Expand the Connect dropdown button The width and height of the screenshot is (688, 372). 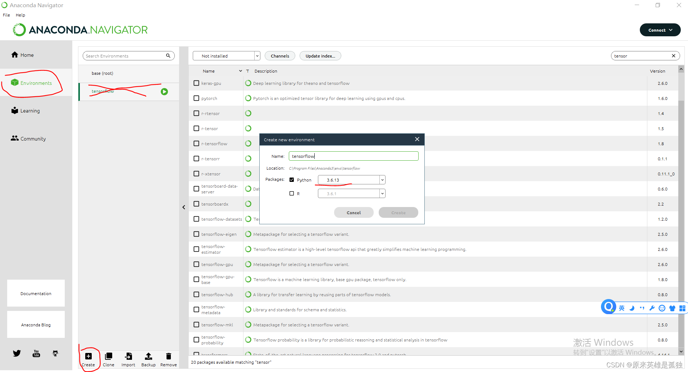(660, 30)
